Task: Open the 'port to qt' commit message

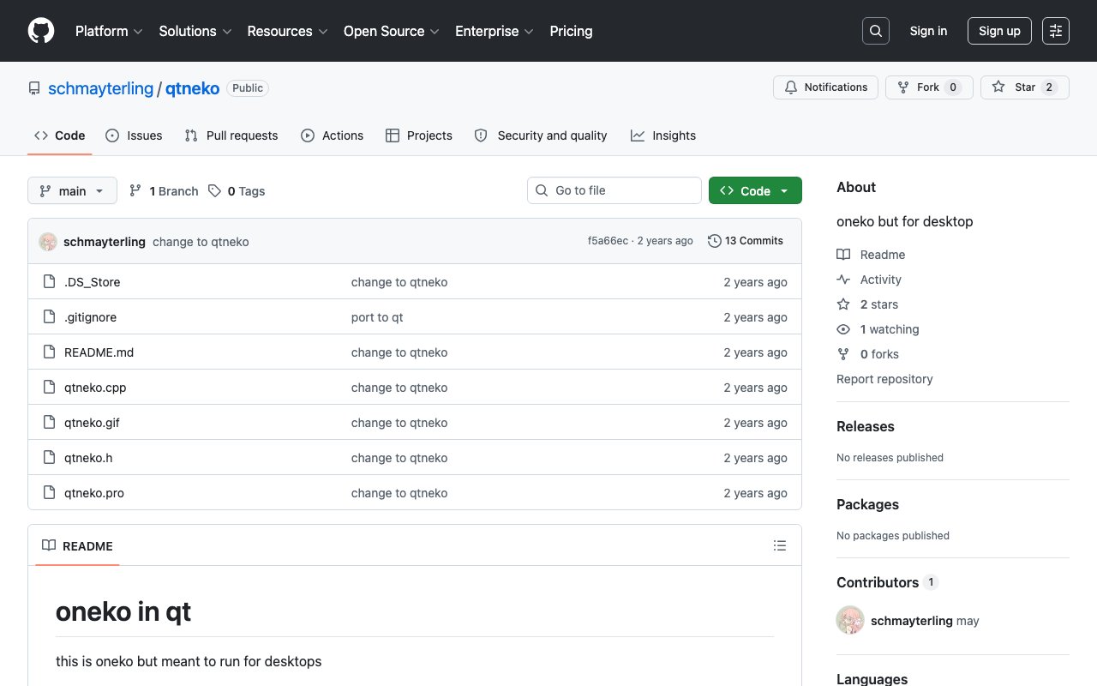Action: click(x=377, y=317)
